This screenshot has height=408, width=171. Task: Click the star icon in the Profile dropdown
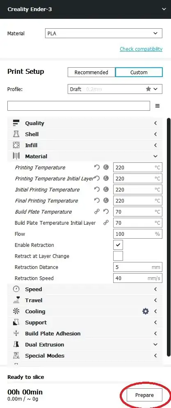pyautogui.click(x=148, y=89)
